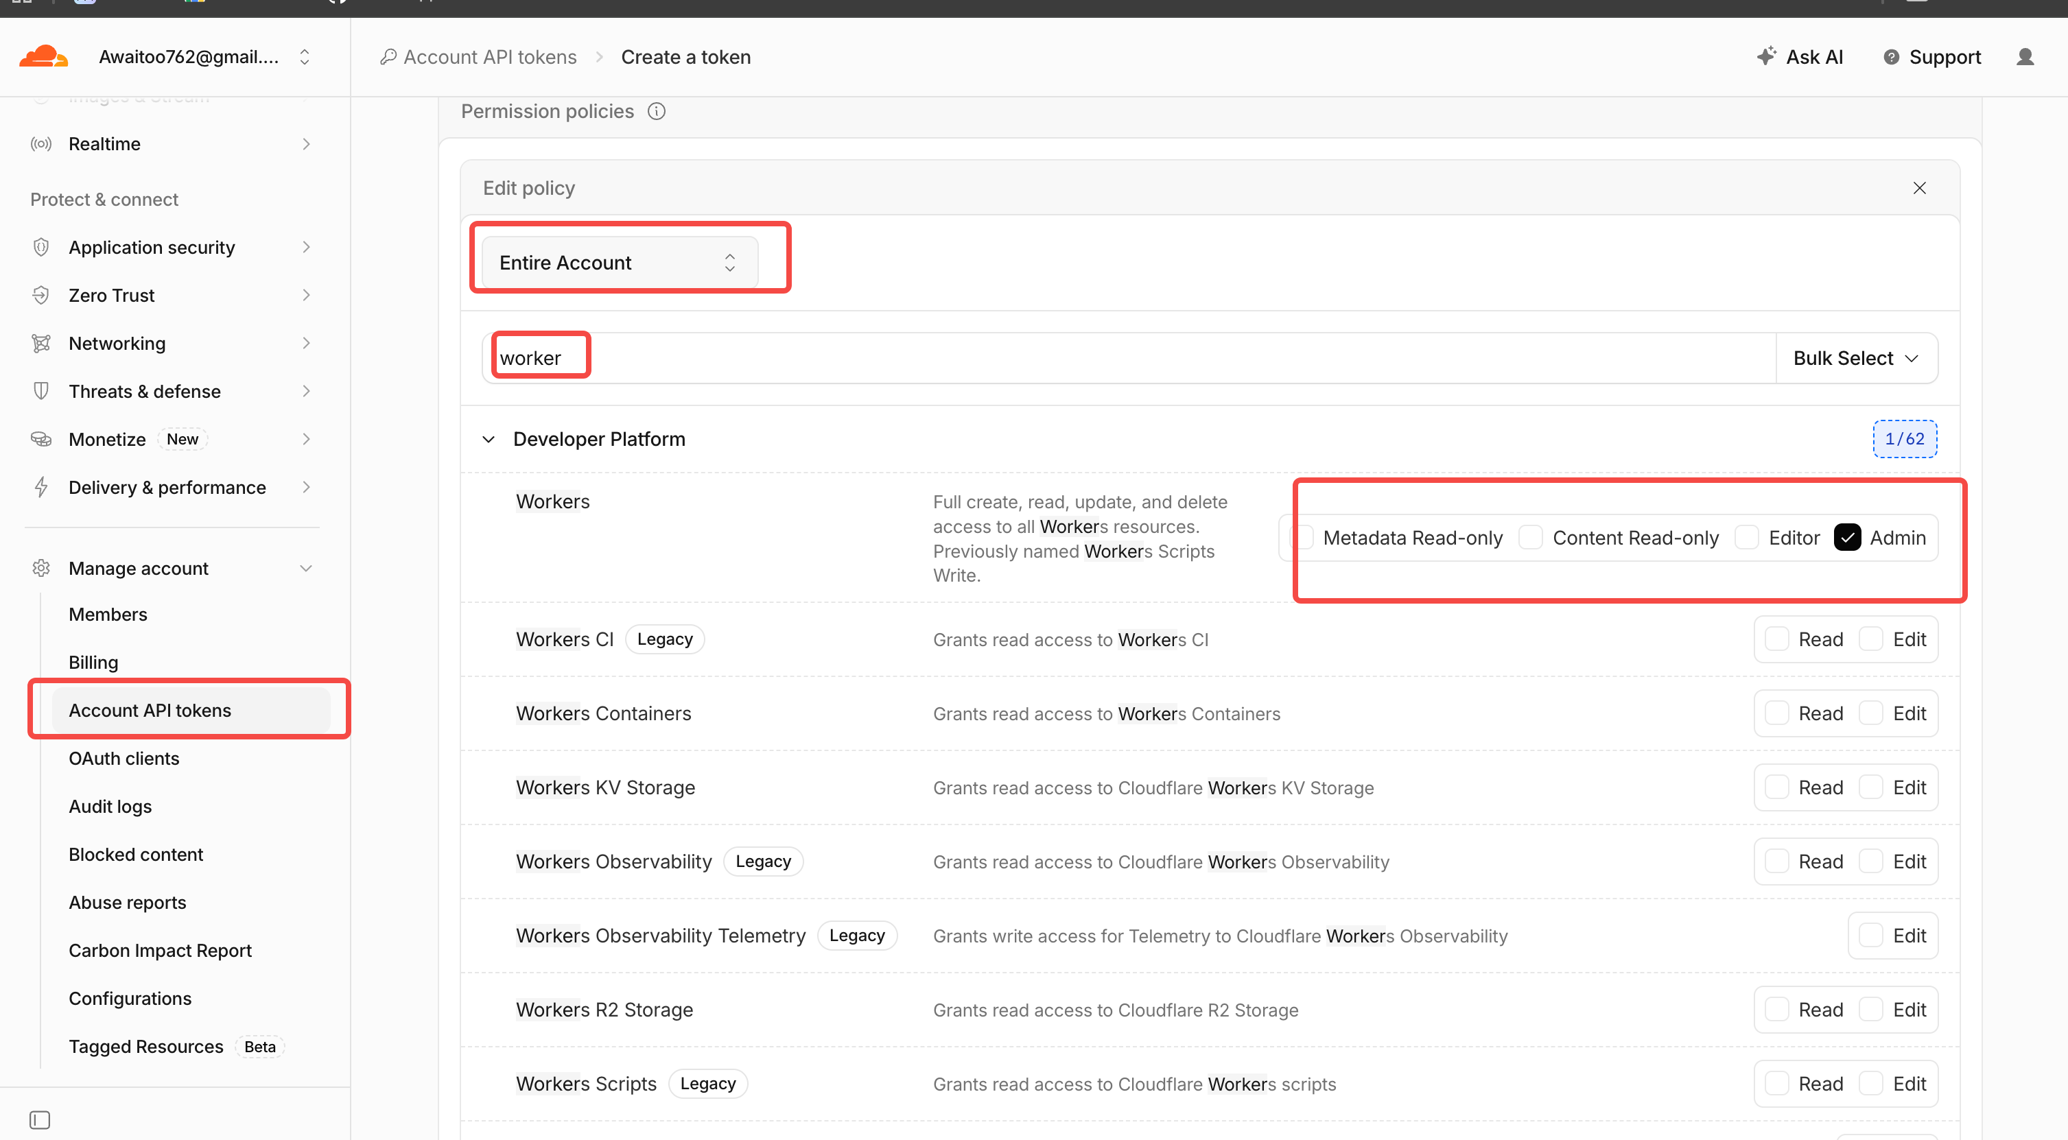Open Configurations in sidebar
The image size is (2068, 1140).
[130, 998]
